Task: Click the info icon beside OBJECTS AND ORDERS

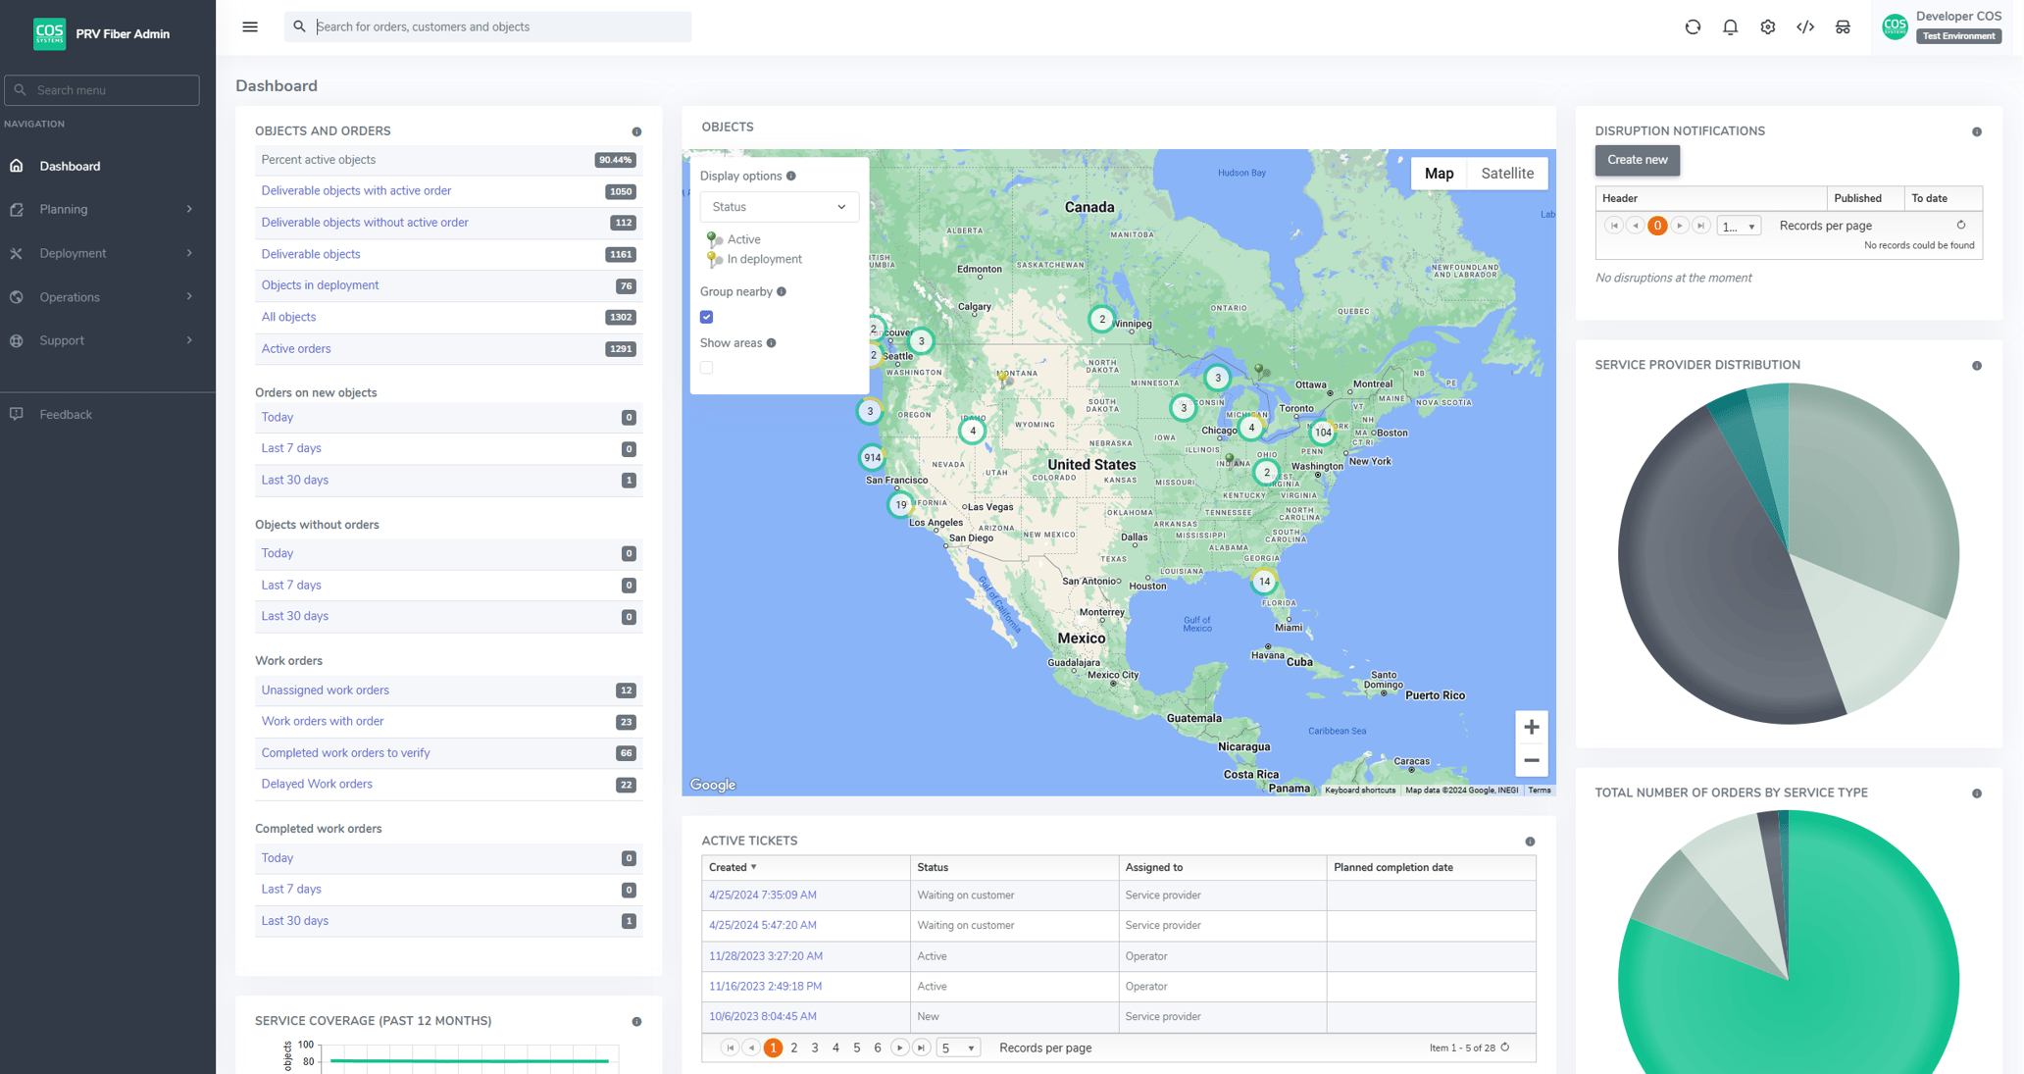Action: click(637, 130)
